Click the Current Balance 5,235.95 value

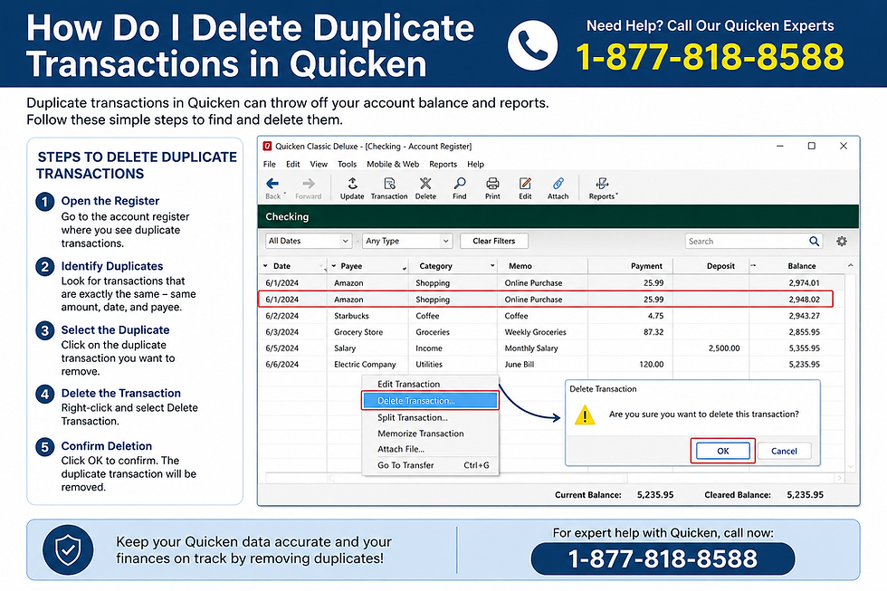coord(655,495)
